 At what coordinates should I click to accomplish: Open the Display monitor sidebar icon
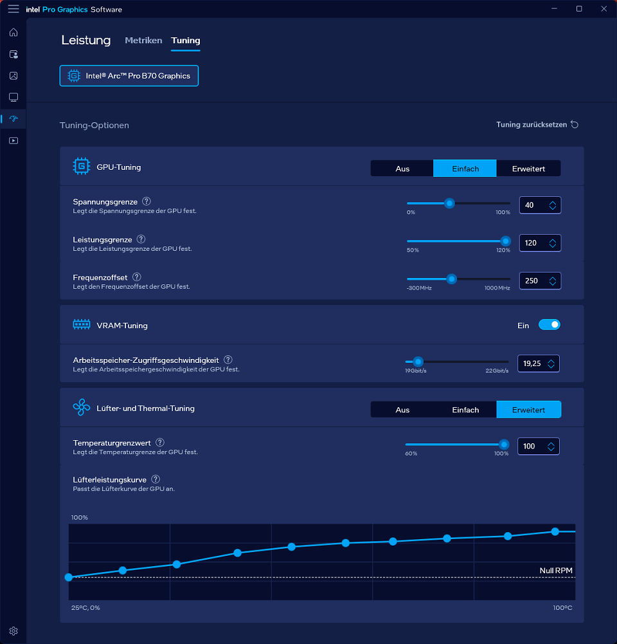(13, 97)
